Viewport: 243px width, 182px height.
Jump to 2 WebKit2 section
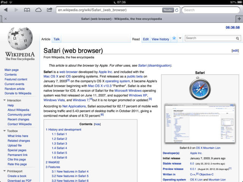[52, 162]
